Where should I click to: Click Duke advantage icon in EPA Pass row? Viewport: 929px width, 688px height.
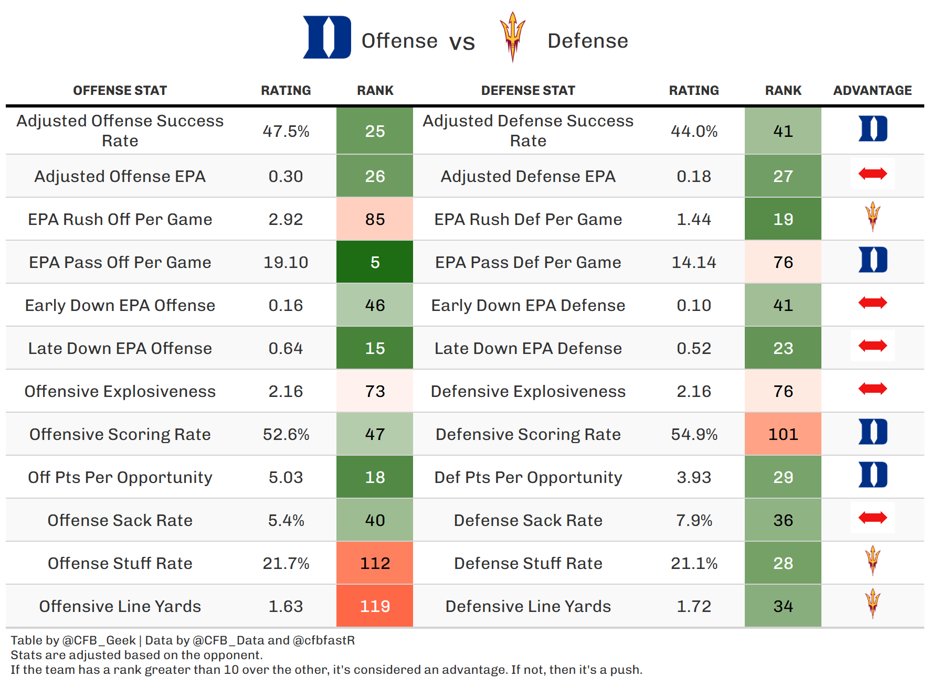[x=872, y=260]
